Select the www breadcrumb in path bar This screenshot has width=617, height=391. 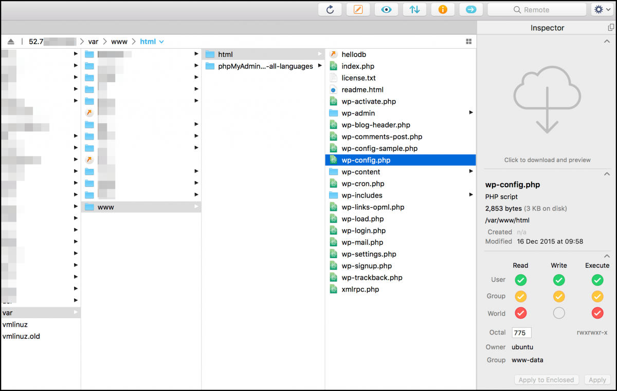coord(119,42)
